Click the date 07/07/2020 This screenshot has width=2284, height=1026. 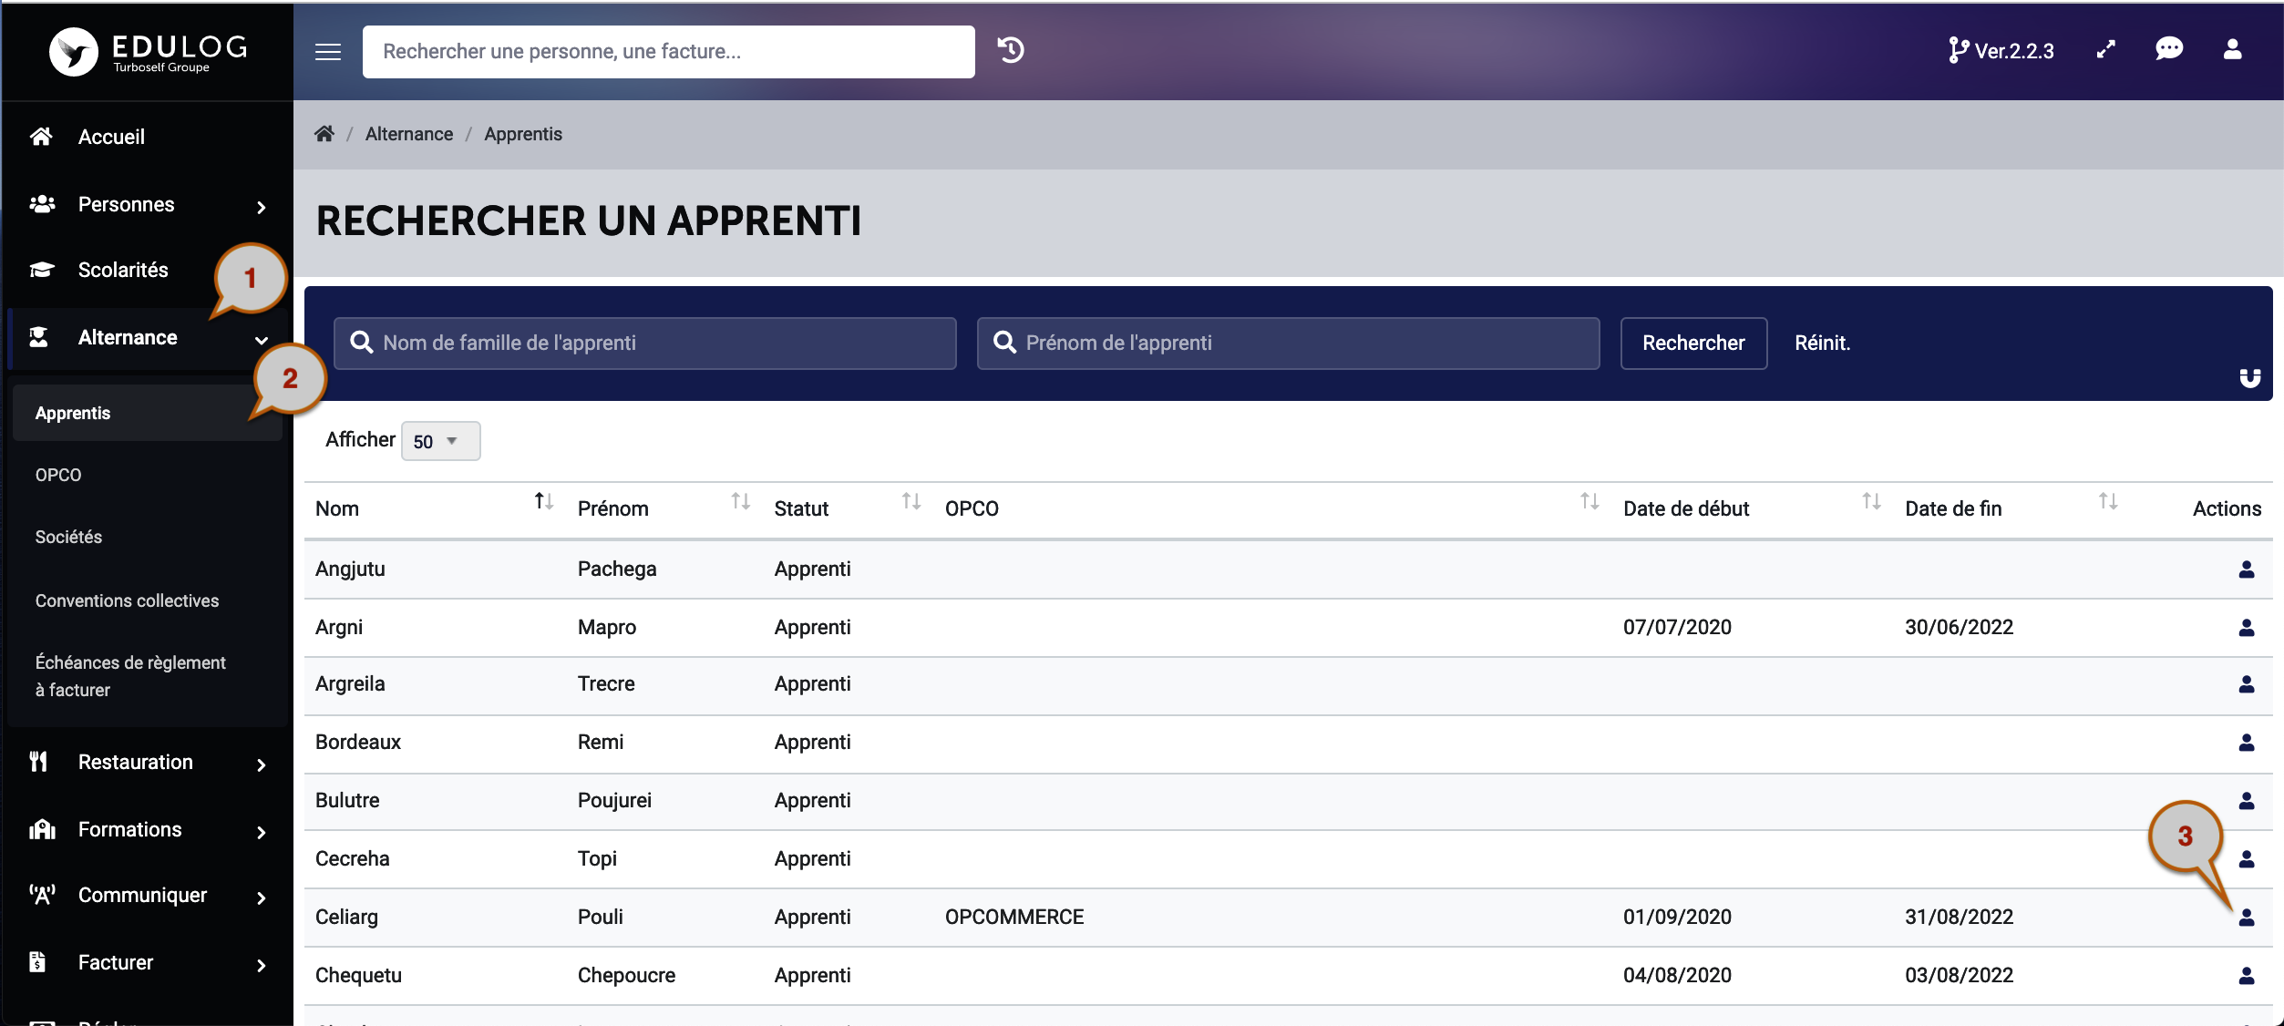pos(1677,627)
